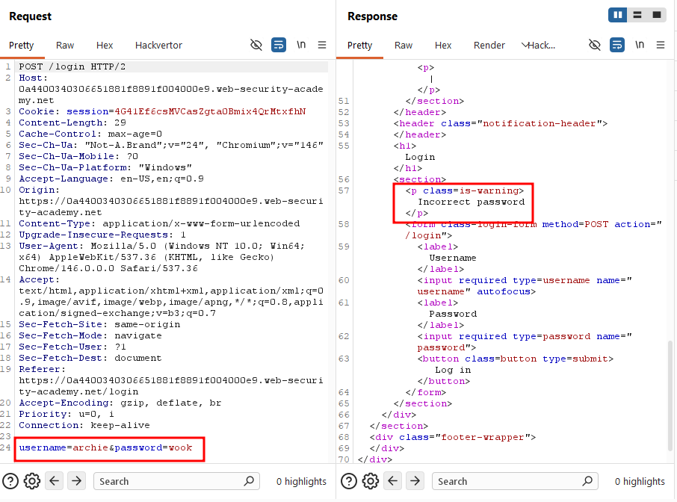Toggle hidden characters eye icon in Response panel
The image size is (677, 502).
(595, 45)
